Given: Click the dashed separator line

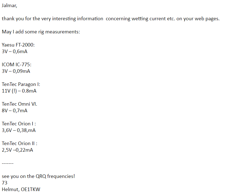Looking at the screenshot, I should point(8,163).
